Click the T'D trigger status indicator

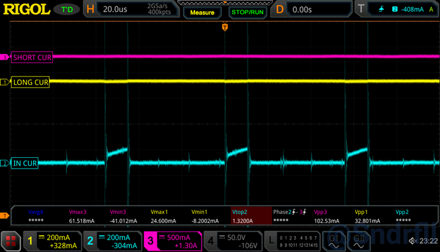(67, 10)
